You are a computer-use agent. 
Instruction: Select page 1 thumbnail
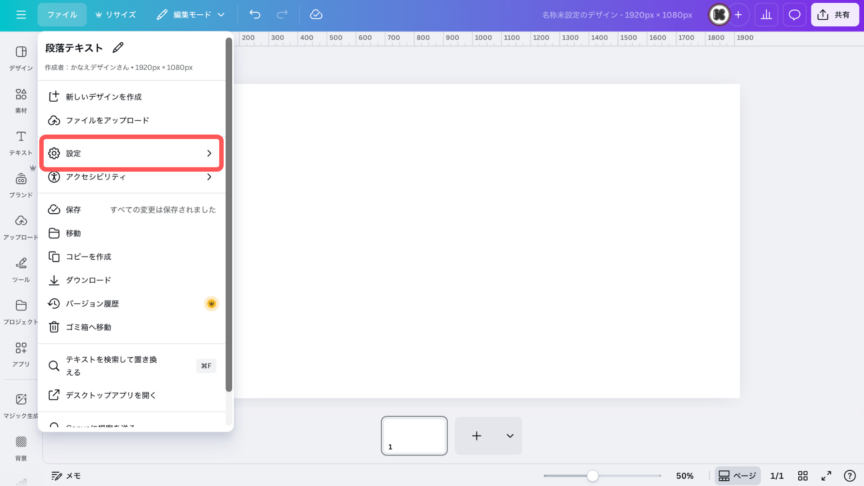(x=414, y=436)
